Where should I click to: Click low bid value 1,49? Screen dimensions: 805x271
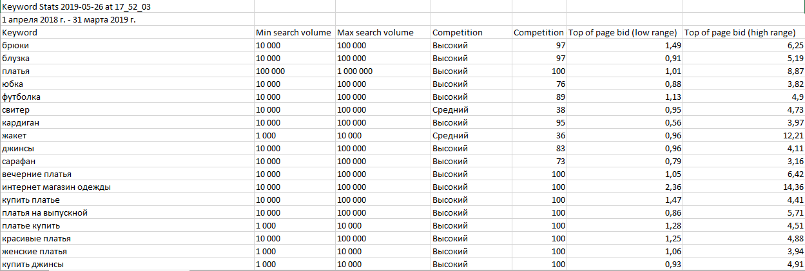(x=625, y=45)
